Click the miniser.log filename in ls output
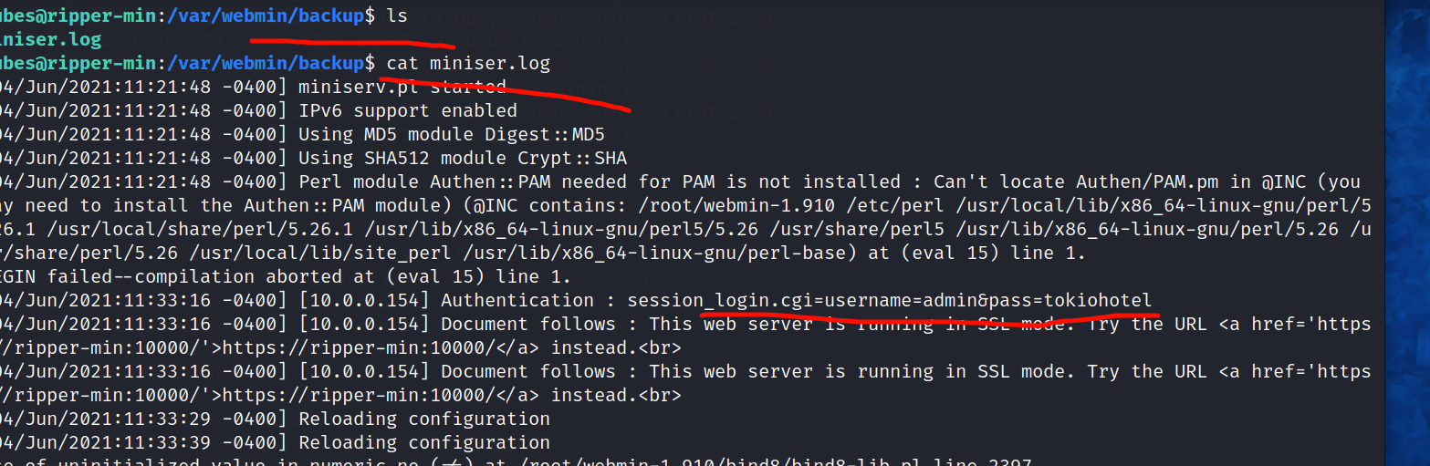This screenshot has width=1430, height=466. pos(51,39)
